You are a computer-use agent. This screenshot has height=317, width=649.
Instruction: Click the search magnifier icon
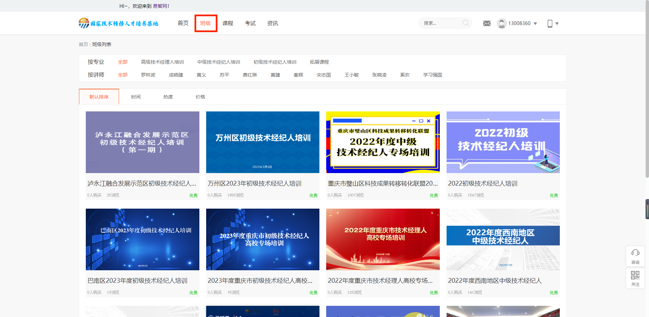pyautogui.click(x=466, y=23)
